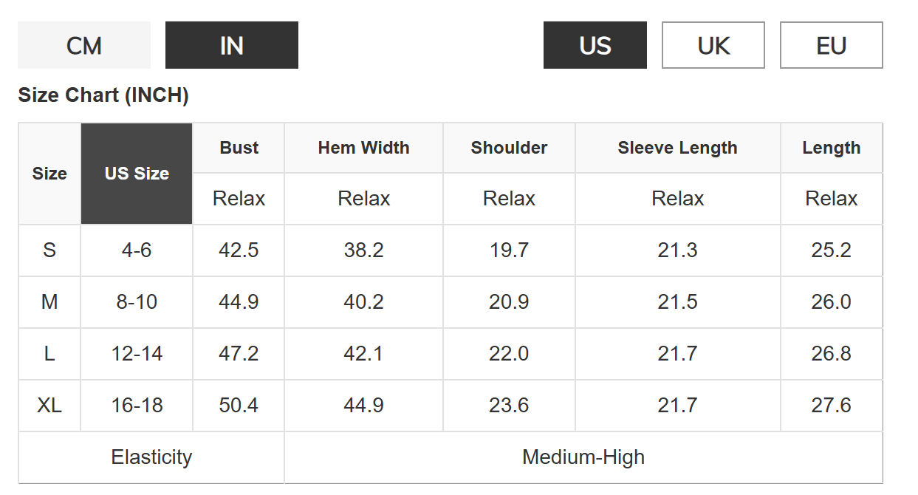Select the S size row label

click(x=49, y=250)
